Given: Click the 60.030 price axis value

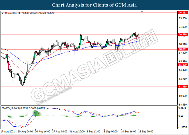Looking at the screenshot, I should point(183,96).
